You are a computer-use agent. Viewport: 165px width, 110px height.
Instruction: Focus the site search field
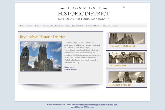pos(134,7)
